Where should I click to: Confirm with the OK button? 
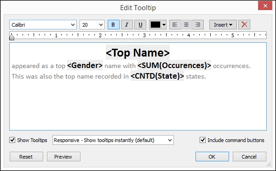(212, 157)
